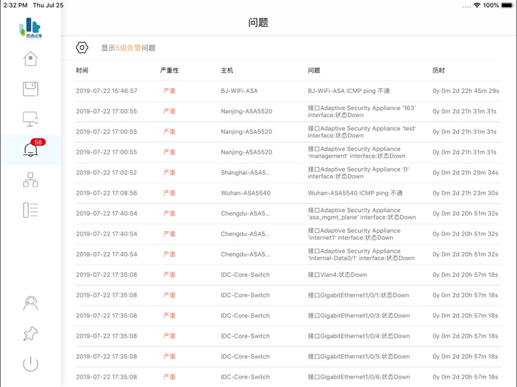Image resolution: width=517 pixels, height=387 pixels.
Task: Open the monitor hosts icon in sidebar
Action: point(30,119)
